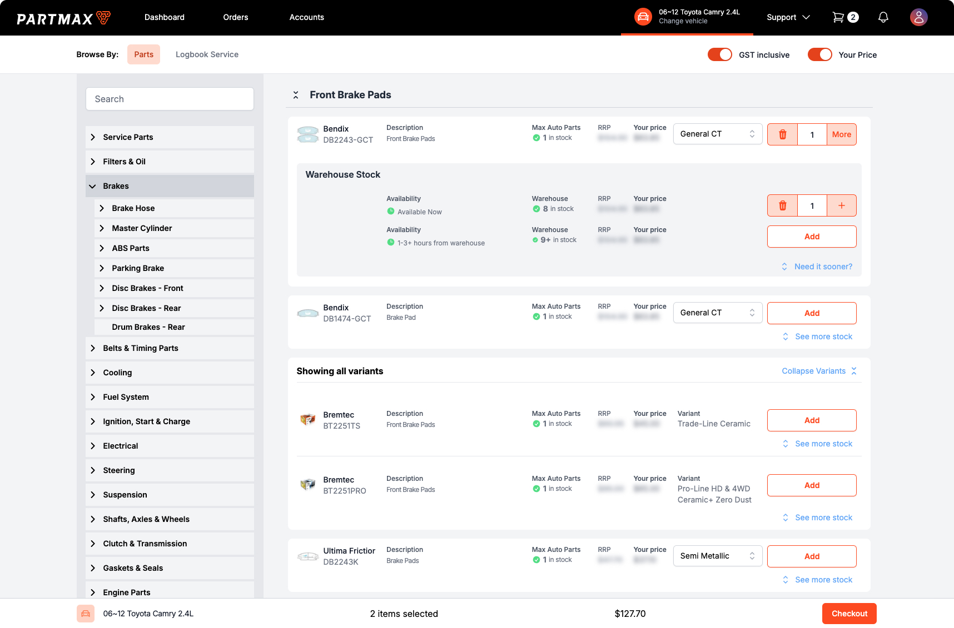Click the plus icon in Warehouse Stock quantity

[x=841, y=205]
